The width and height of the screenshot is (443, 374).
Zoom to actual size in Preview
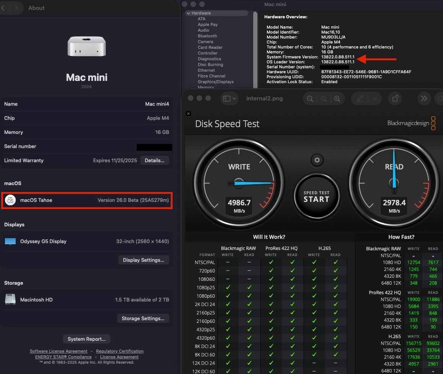click(324, 98)
